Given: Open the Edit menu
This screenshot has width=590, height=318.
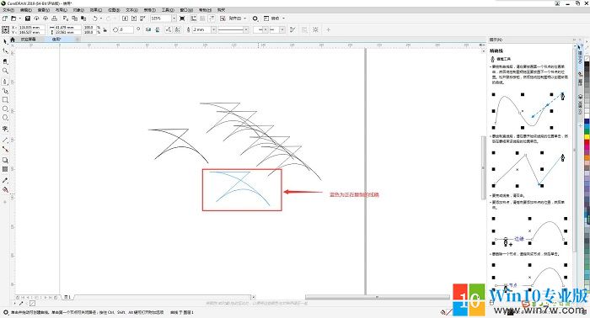Looking at the screenshot, I should 25,10.
